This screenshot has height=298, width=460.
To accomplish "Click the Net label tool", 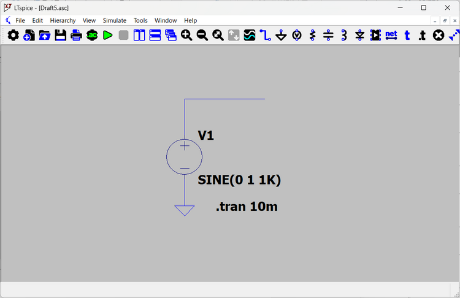I will [x=391, y=35].
